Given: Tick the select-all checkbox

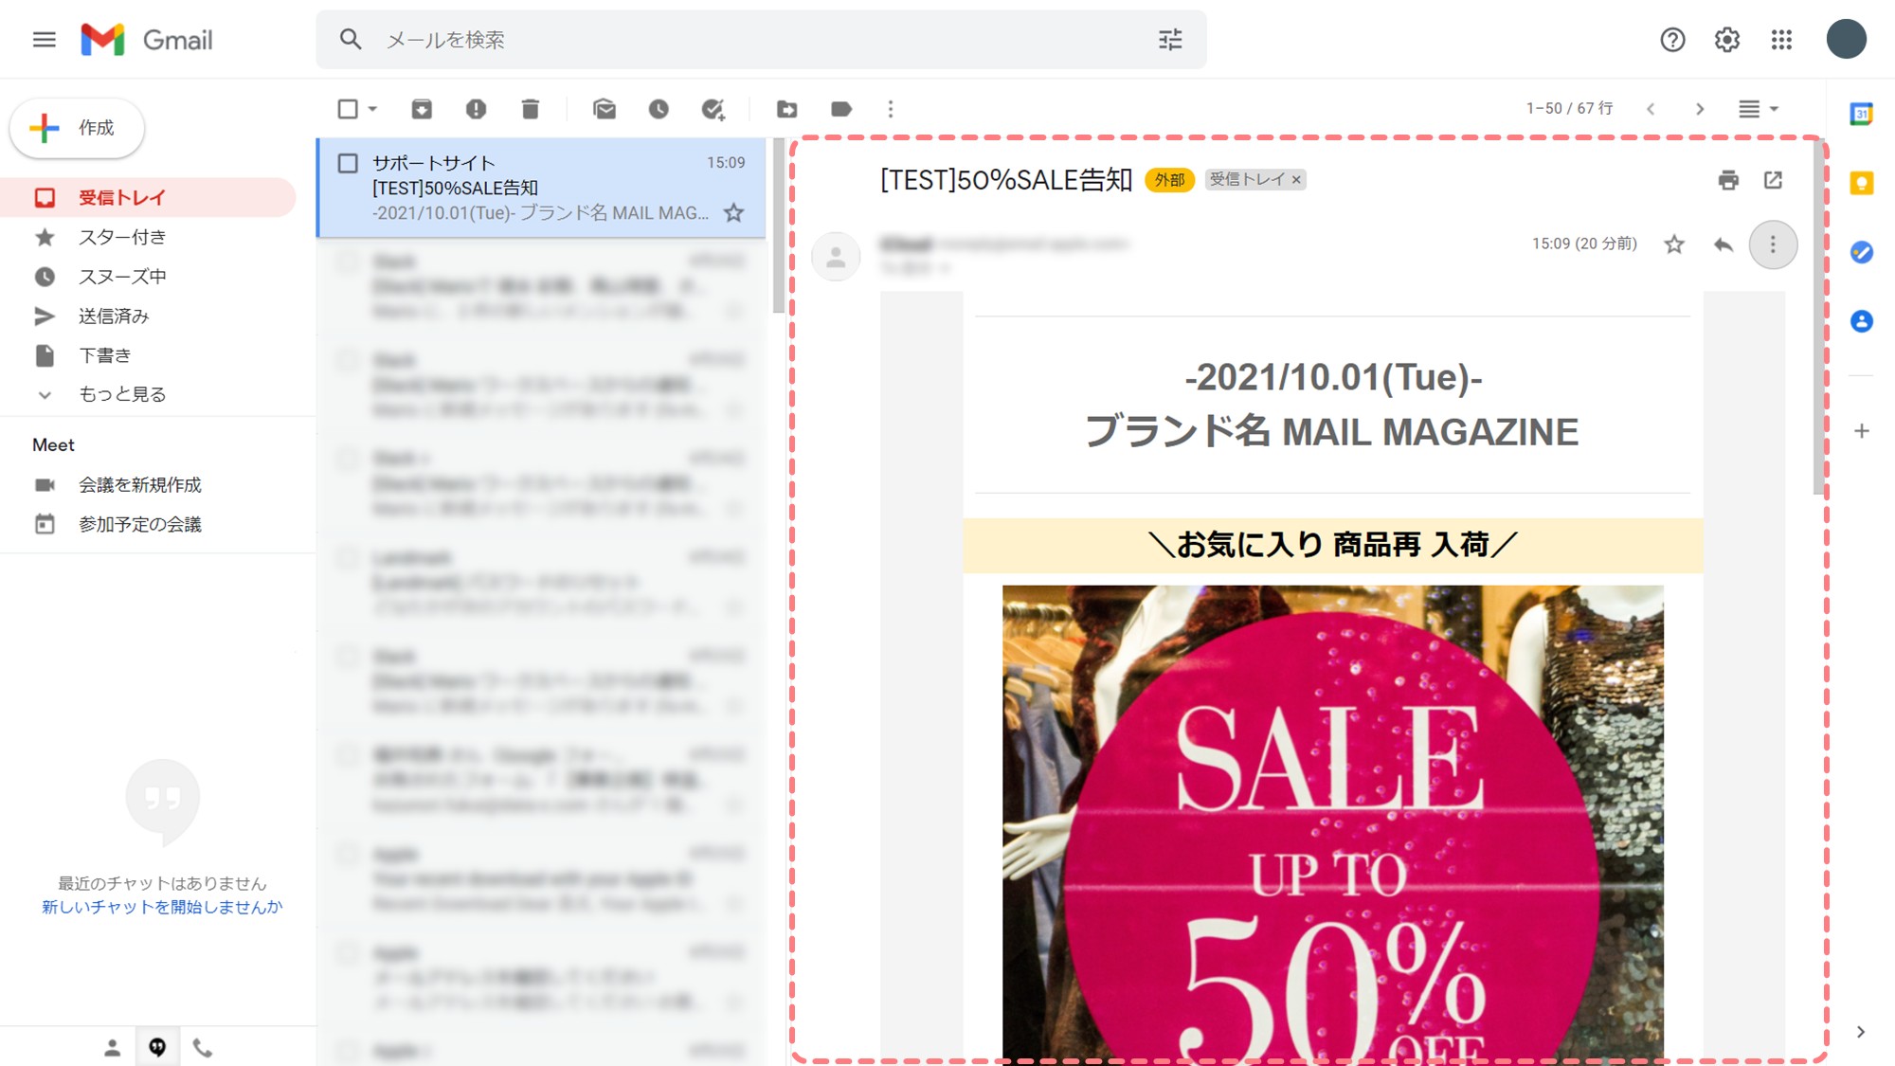Looking at the screenshot, I should click(348, 109).
